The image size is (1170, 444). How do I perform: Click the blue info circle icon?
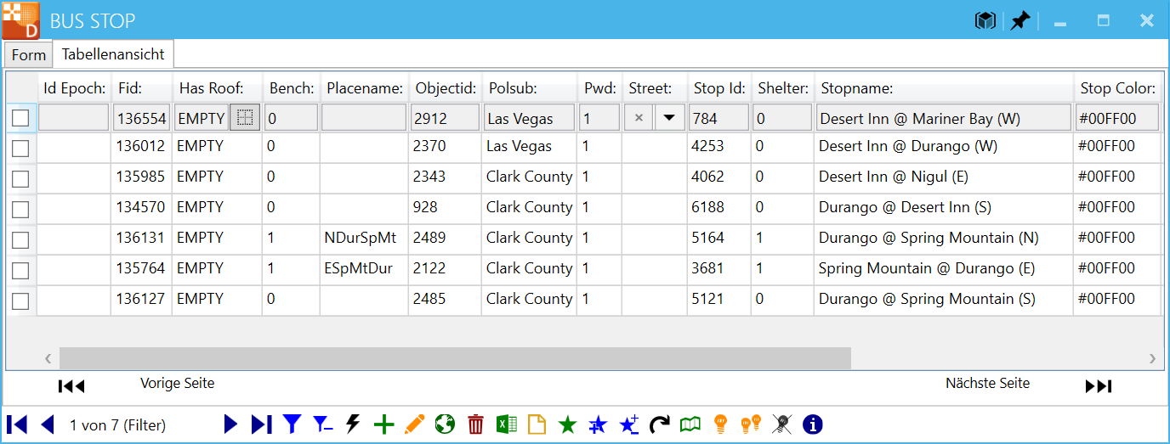(812, 424)
